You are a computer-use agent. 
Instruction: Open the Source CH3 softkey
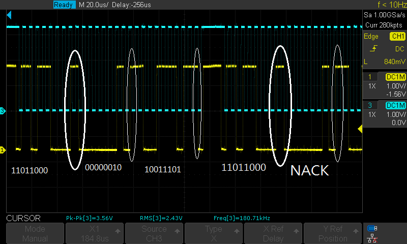pyautogui.click(x=154, y=233)
